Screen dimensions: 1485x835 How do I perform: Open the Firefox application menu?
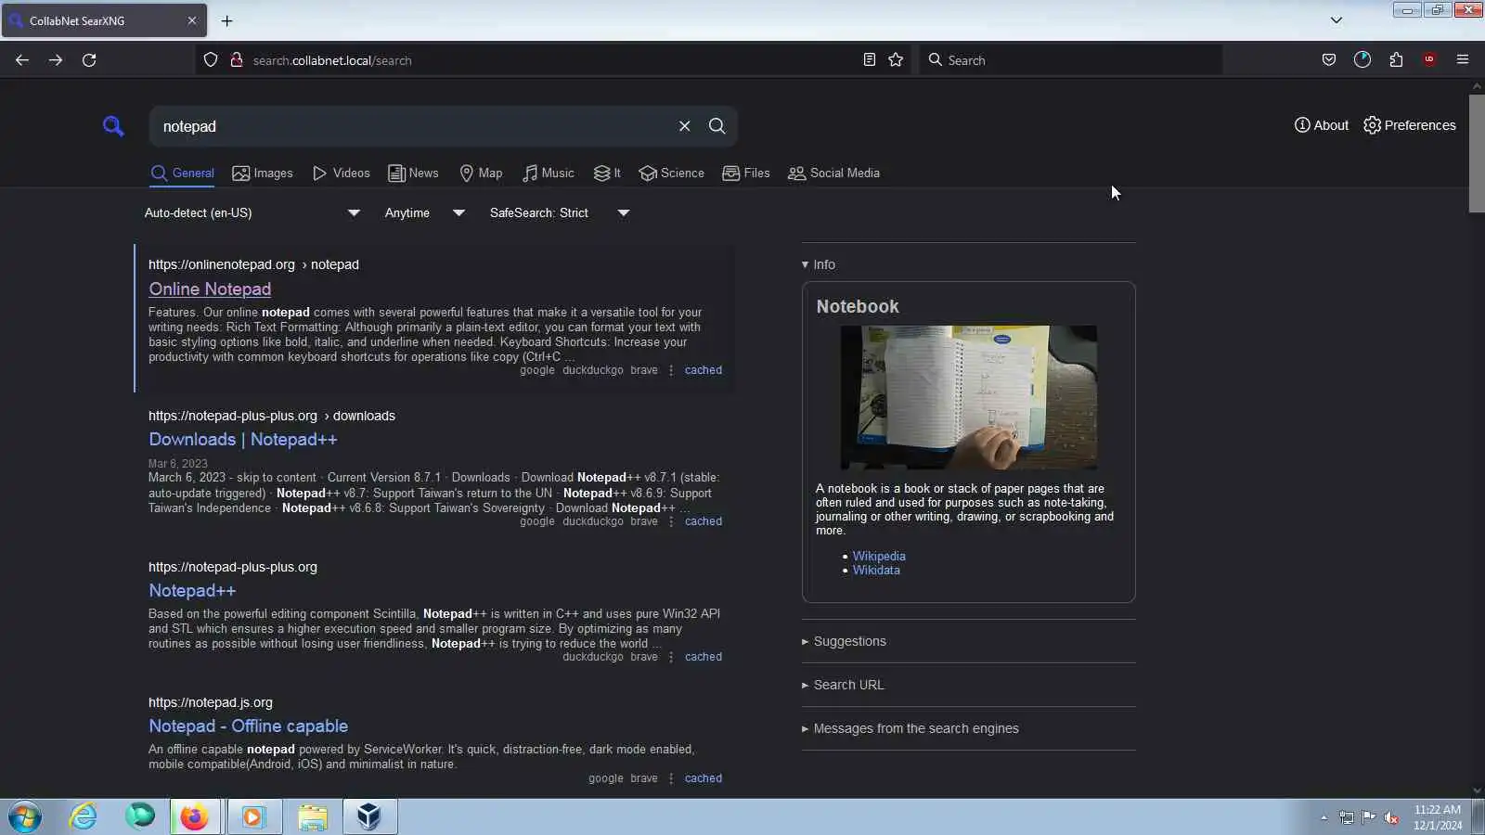pyautogui.click(x=1463, y=60)
